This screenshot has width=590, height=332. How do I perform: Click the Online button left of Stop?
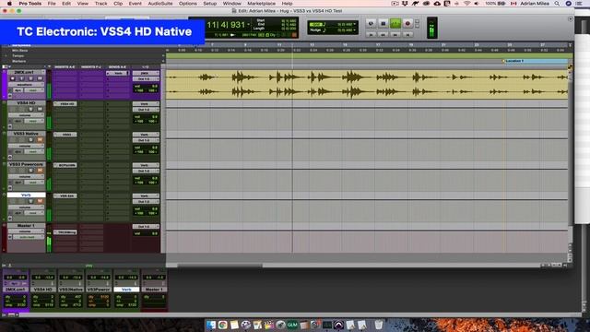[371, 23]
